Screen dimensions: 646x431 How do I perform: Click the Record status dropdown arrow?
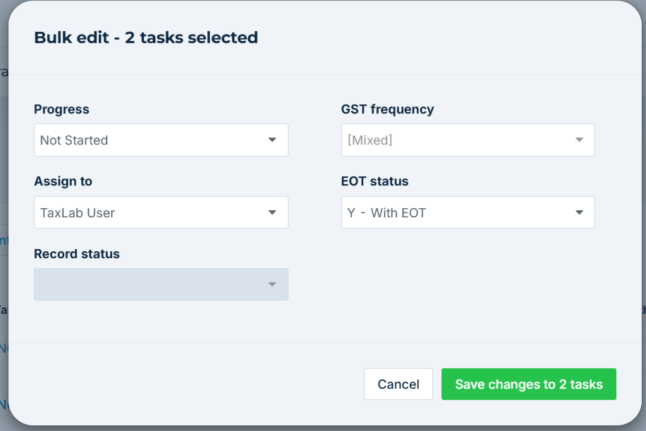(x=272, y=284)
